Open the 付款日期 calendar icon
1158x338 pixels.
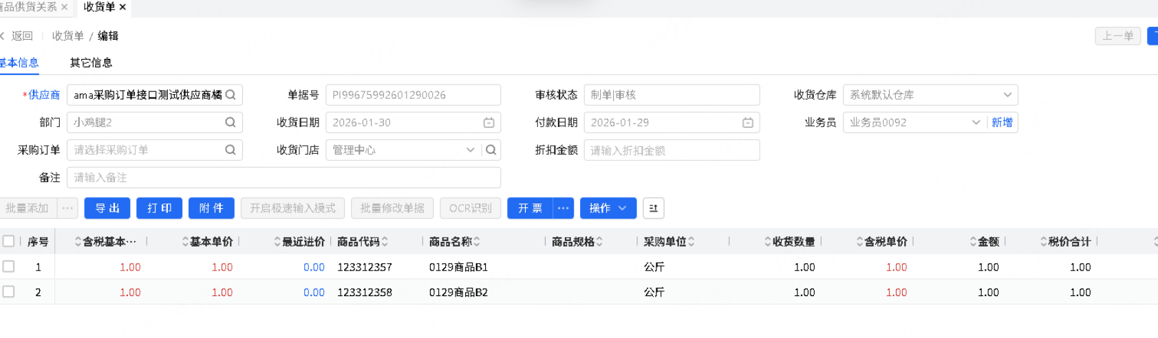tap(747, 122)
